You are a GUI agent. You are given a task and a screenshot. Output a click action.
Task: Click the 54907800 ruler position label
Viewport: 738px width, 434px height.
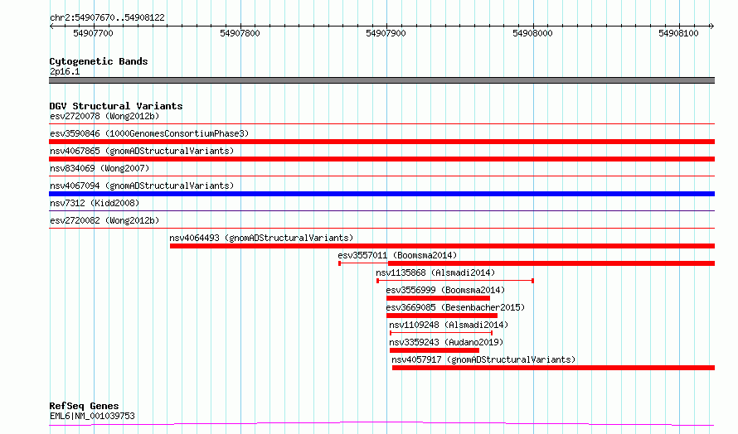point(240,33)
